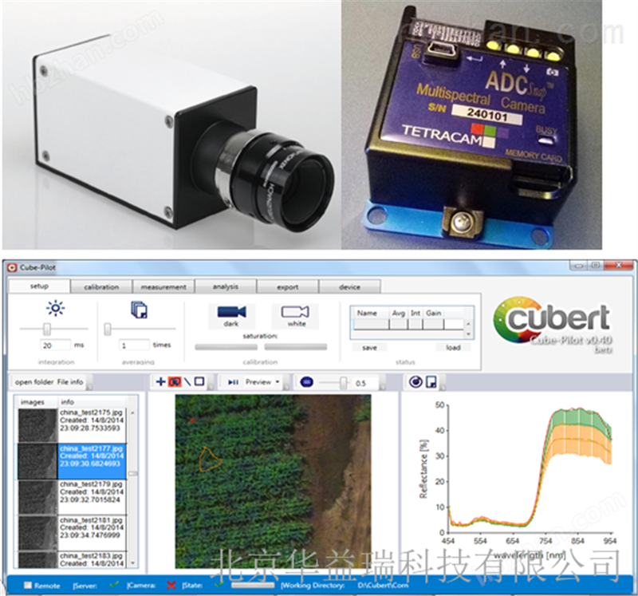Click the averaging times input field

[133, 345]
